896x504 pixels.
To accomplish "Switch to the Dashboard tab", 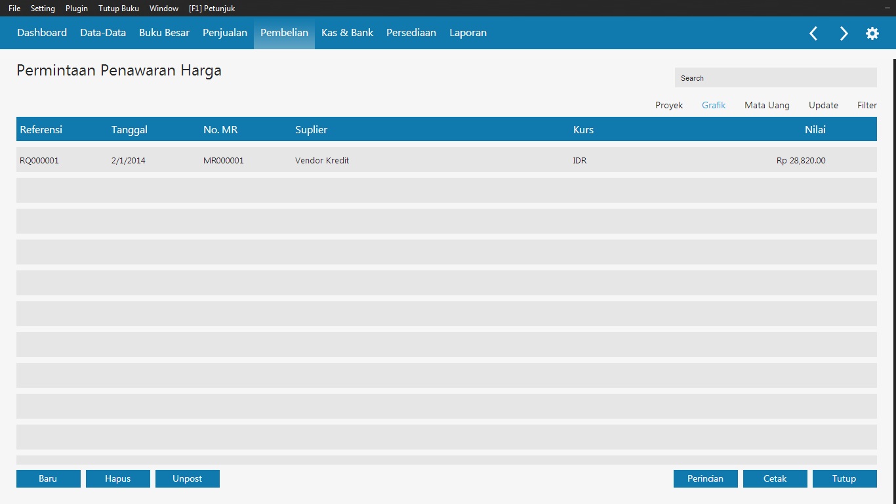I will click(x=42, y=33).
